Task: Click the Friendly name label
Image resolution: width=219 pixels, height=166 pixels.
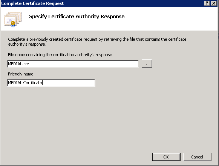Action: [21, 74]
